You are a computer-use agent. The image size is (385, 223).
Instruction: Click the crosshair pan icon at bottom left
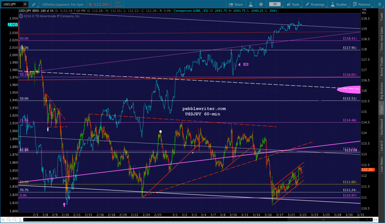pos(3,220)
